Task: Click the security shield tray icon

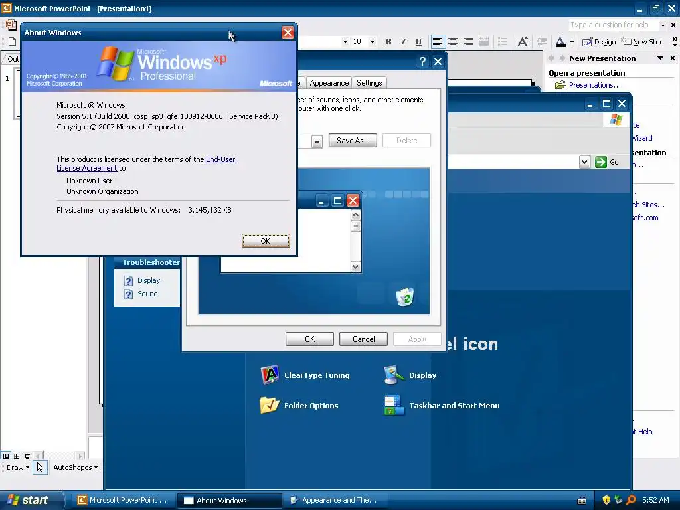Action: (x=606, y=500)
